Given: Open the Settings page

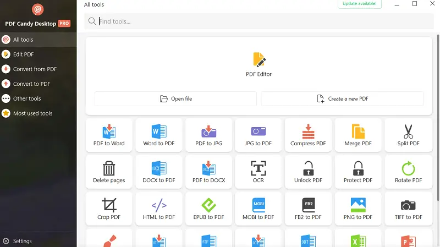Looking at the screenshot, I should (x=17, y=241).
